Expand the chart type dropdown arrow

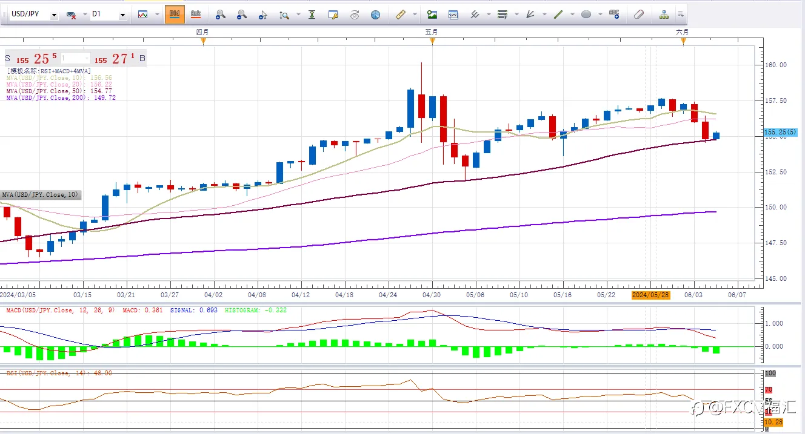tap(156, 15)
